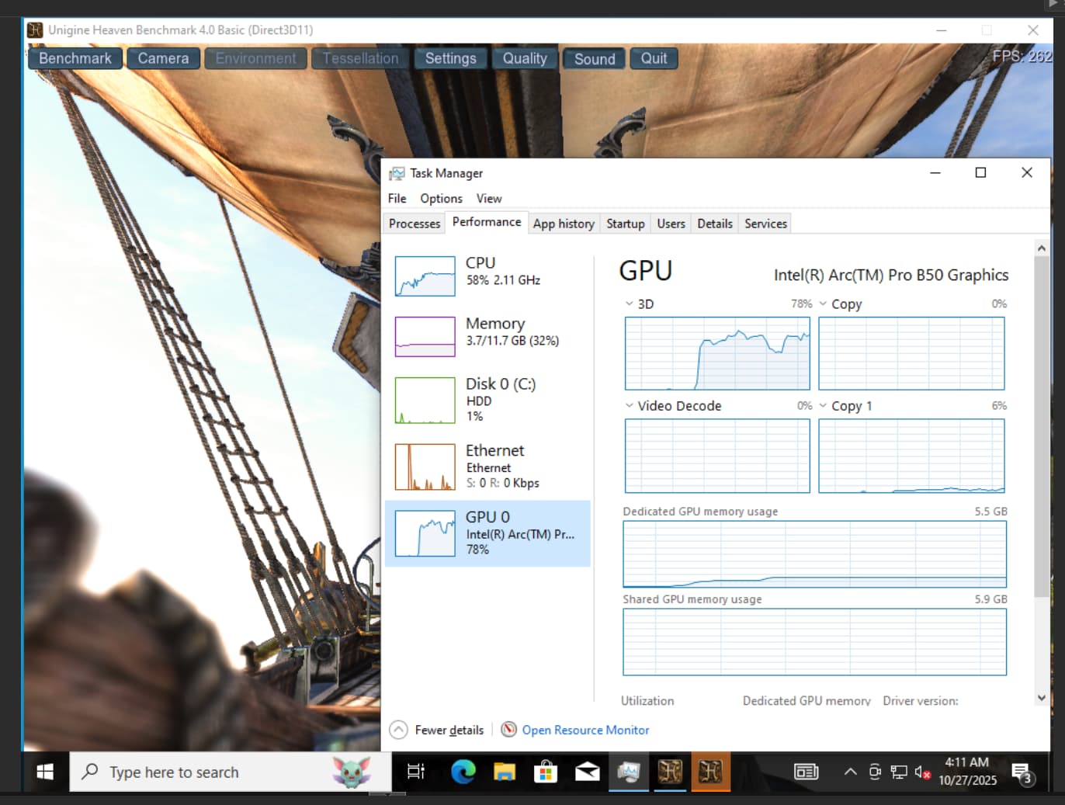Viewport: 1065px width, 805px height.
Task: Expand the 3D engine graph dropdown
Action: tap(630, 304)
